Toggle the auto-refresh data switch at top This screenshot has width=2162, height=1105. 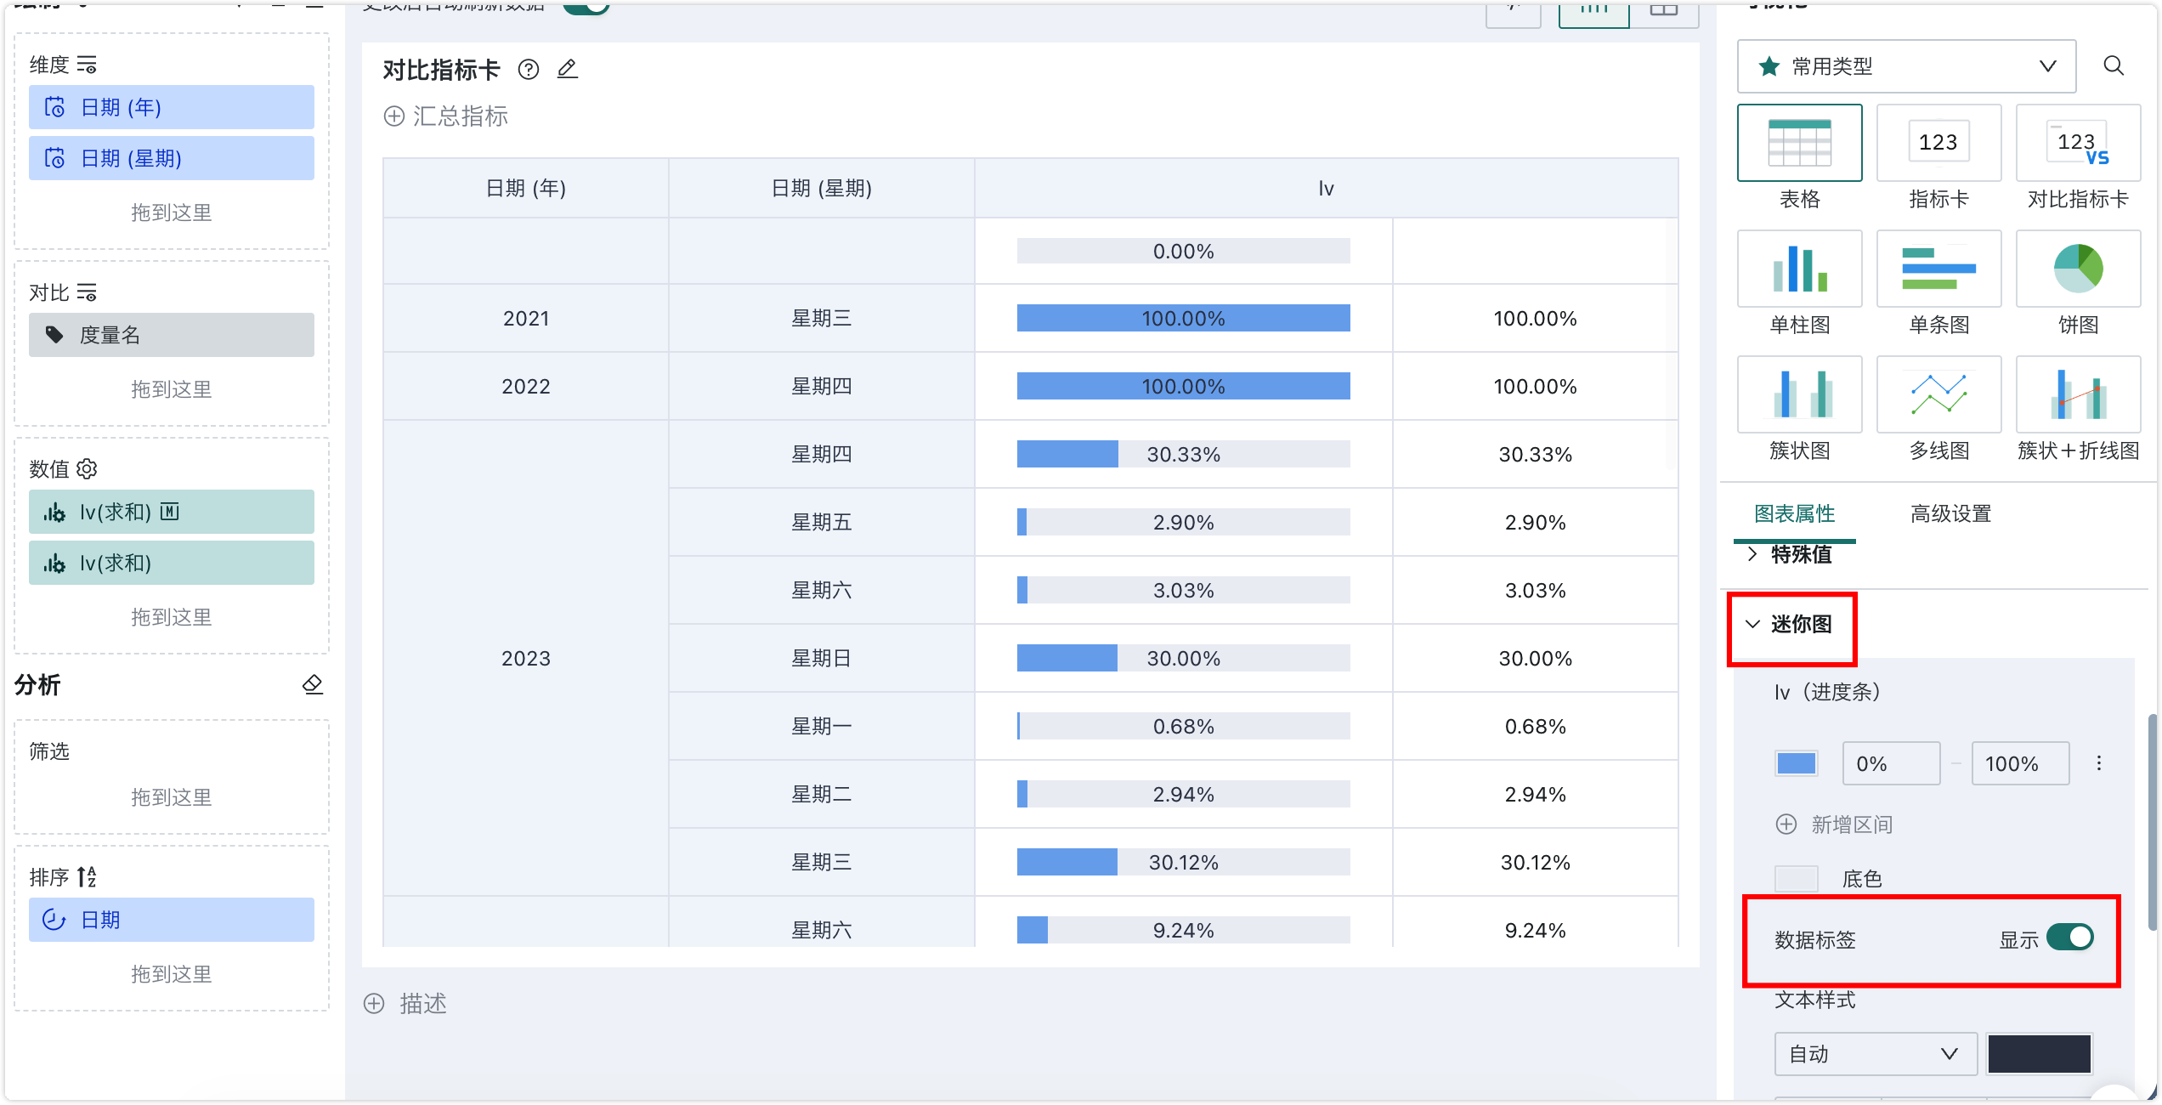click(586, 7)
